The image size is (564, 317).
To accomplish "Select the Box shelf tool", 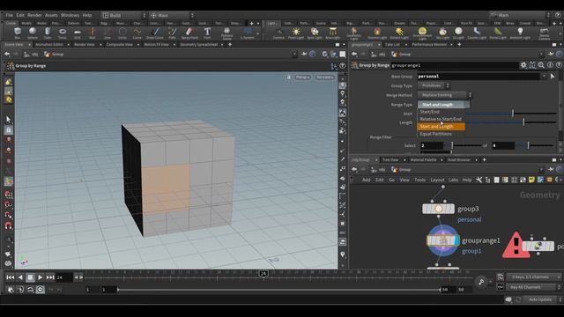I will coord(18,33).
